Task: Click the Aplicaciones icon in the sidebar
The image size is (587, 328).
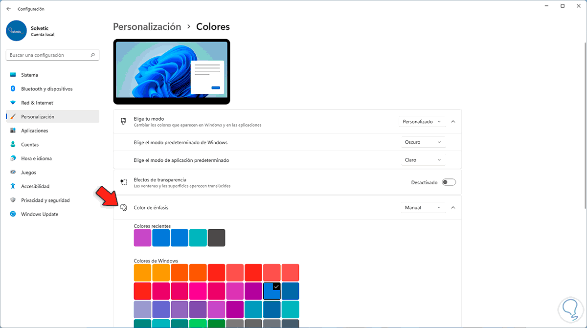Action: [13, 131]
